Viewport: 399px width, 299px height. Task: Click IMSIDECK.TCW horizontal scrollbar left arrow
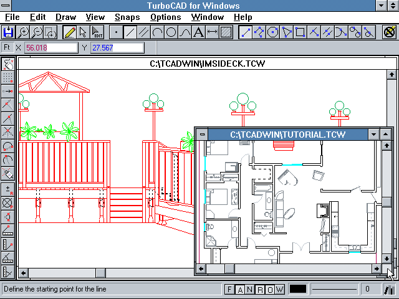pos(24,273)
